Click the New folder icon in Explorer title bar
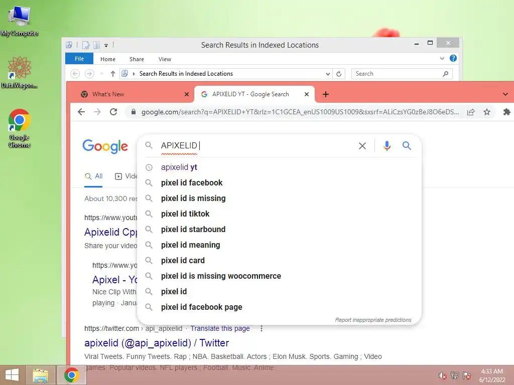514x385 pixels. (96, 45)
